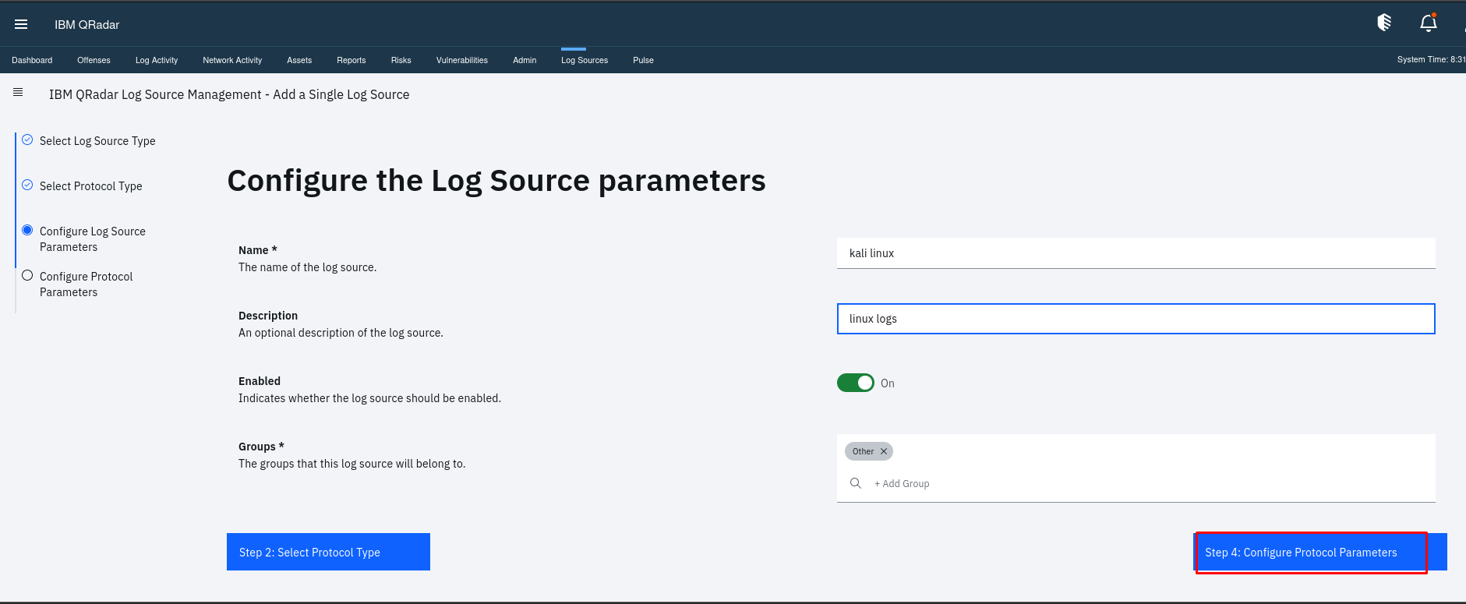Click the 'Configure the Log Source parameters' heading
Viewport: 1466px width, 604px height.
(496, 181)
